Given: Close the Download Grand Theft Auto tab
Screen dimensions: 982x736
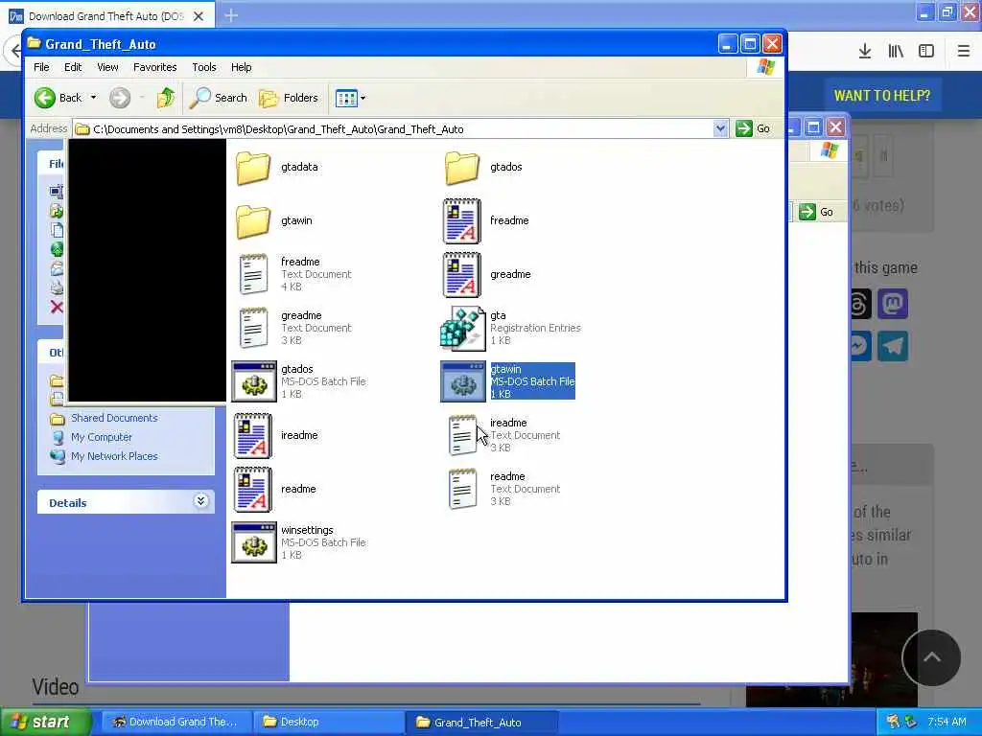Looking at the screenshot, I should [x=199, y=16].
